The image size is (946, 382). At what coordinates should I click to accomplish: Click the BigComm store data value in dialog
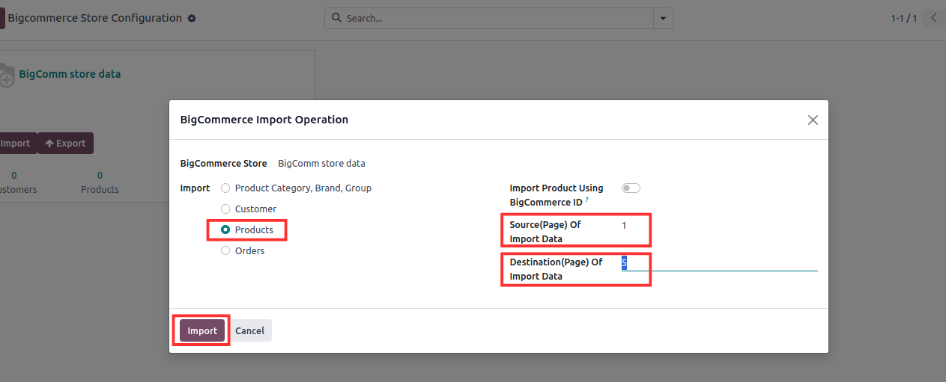(x=321, y=163)
